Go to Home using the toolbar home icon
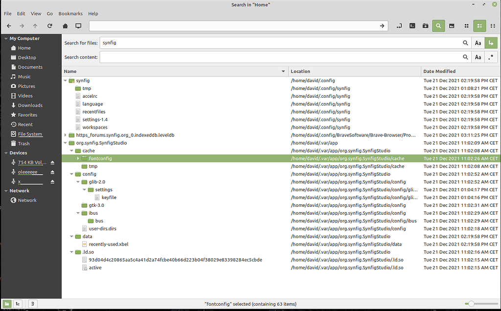The height and width of the screenshot is (311, 501). coord(64,26)
